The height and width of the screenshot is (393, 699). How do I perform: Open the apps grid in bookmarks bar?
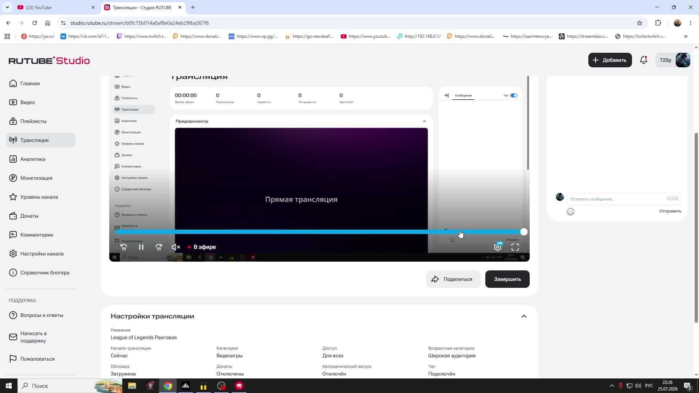(x=7, y=36)
